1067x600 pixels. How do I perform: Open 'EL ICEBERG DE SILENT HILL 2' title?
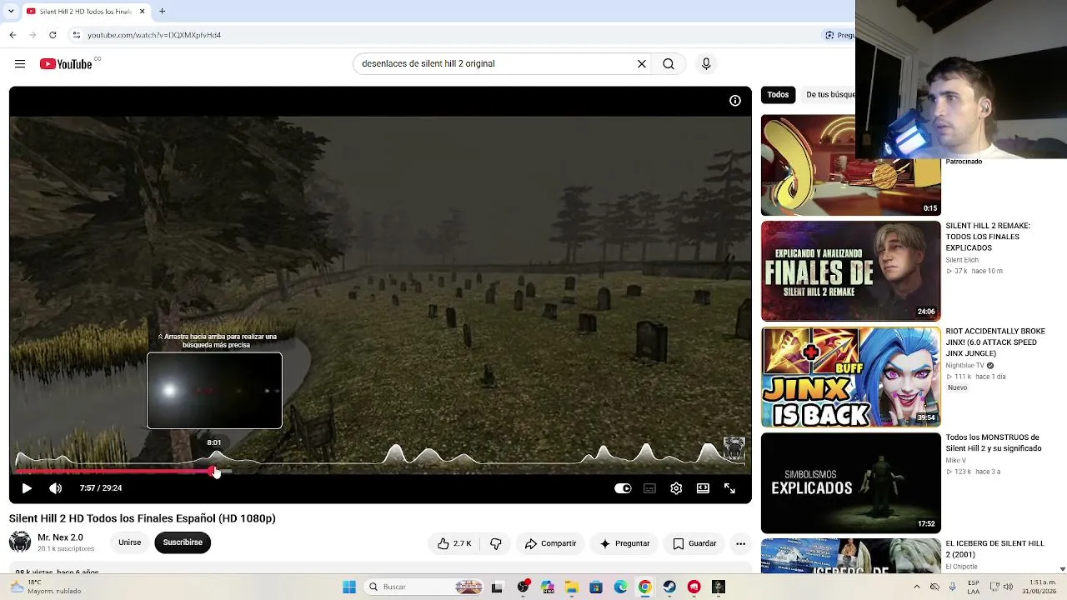(994, 548)
